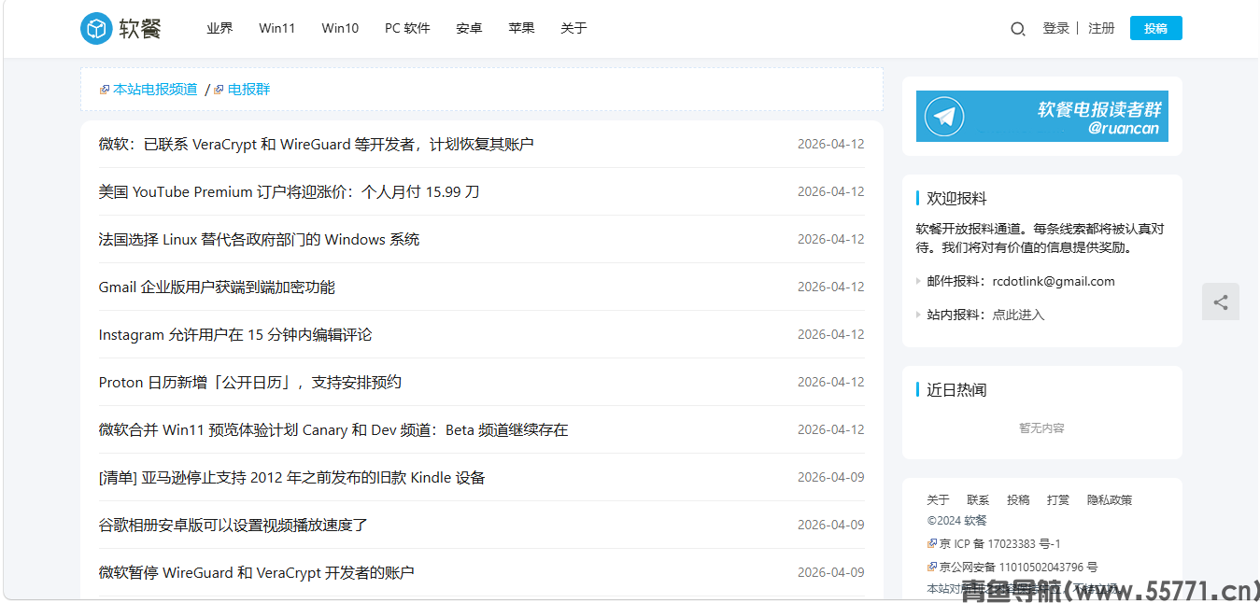1260x603 pixels.
Task: Click footer 投稿 link
Action: pos(1018,500)
